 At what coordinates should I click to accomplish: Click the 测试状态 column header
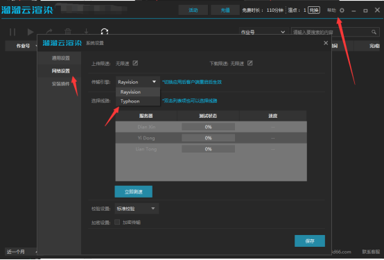pos(208,116)
